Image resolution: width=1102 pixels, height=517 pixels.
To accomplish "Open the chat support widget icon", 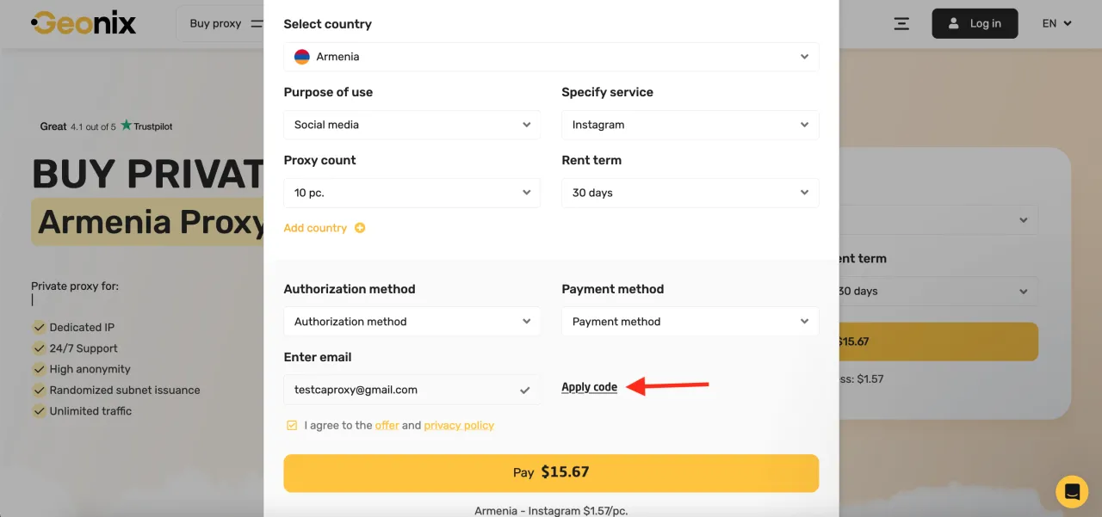I will pos(1072,492).
